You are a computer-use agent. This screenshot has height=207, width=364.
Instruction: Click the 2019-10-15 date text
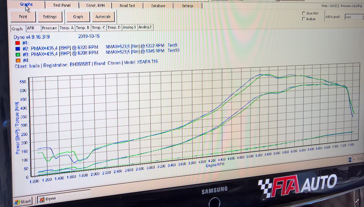coord(89,36)
